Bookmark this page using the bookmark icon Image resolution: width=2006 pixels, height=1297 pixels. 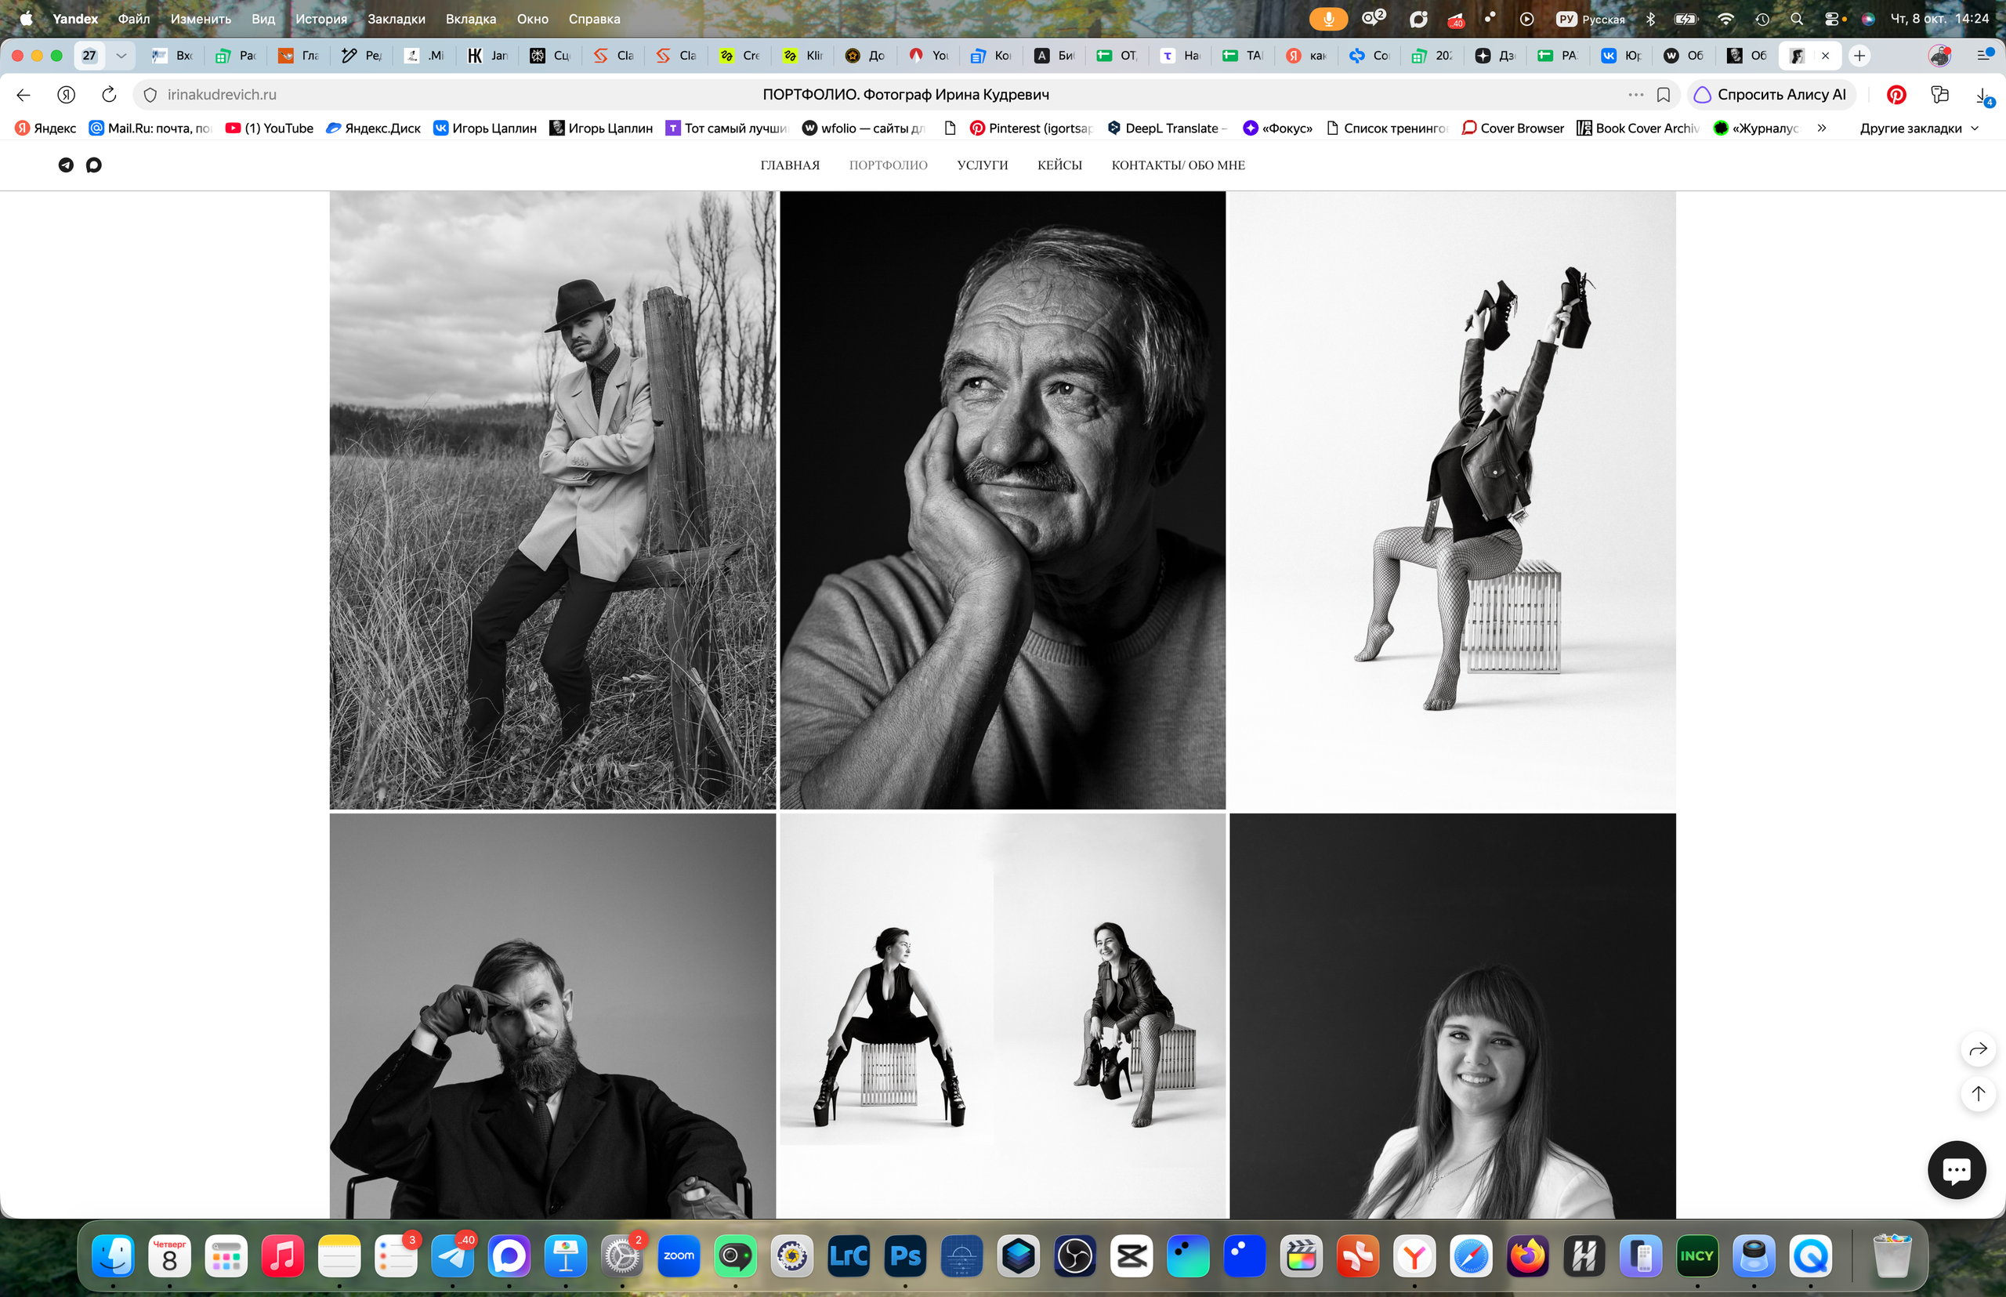(x=1664, y=94)
